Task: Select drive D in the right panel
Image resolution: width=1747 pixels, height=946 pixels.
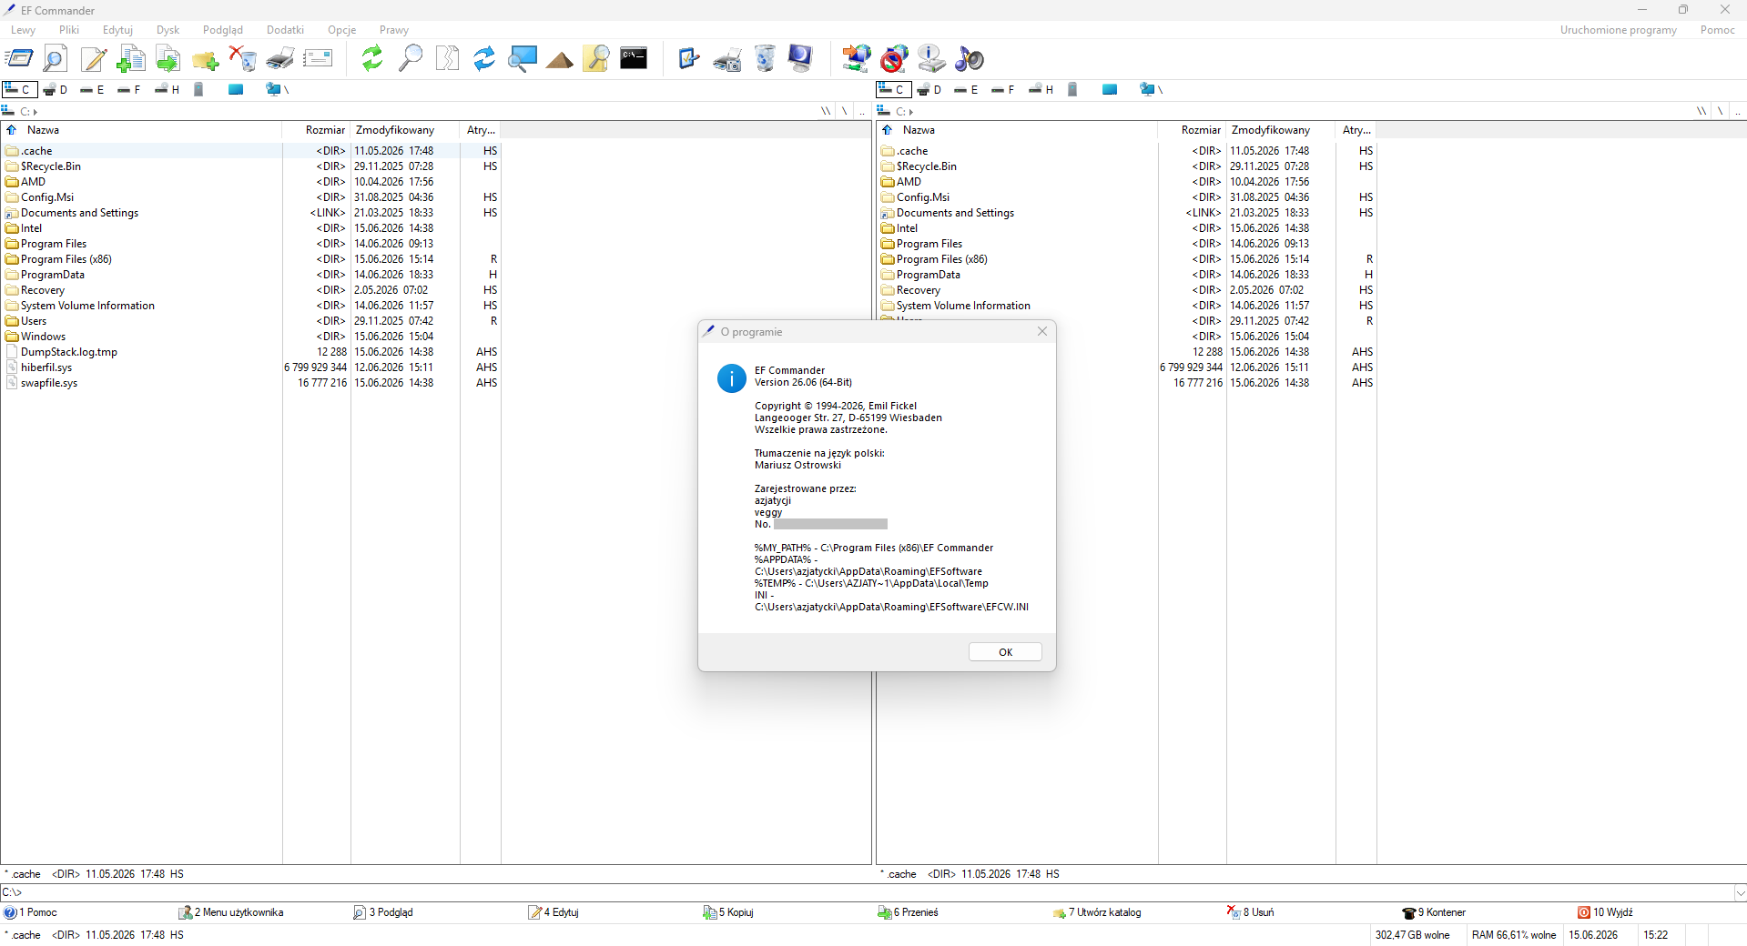Action: point(930,89)
